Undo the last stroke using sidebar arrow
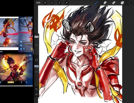 click(x=37, y=89)
